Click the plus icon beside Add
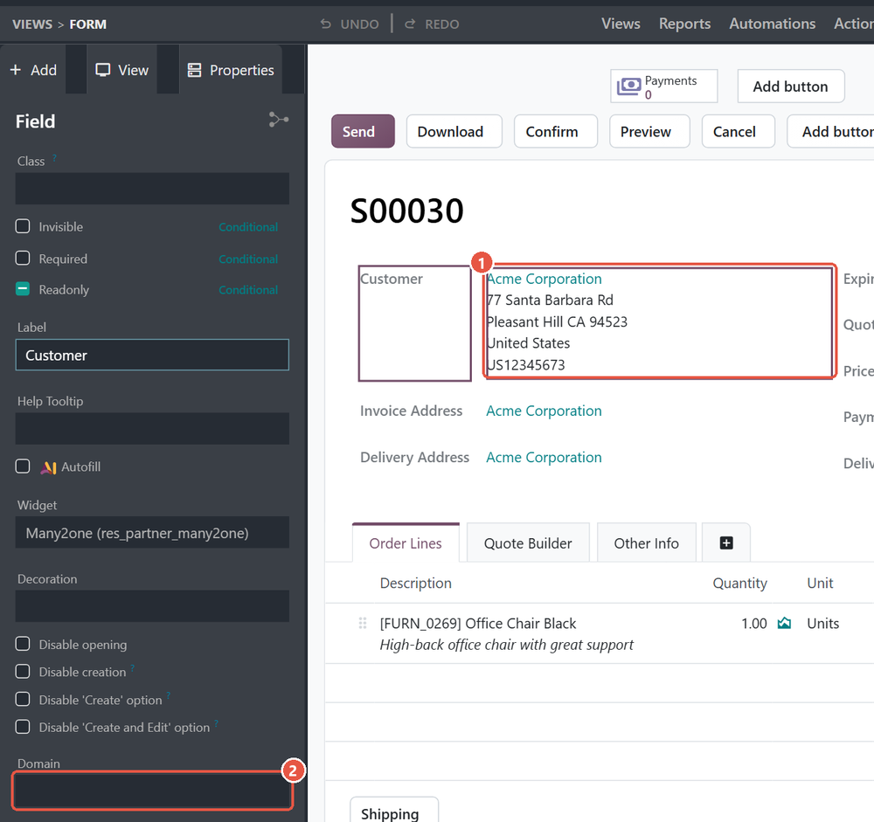The height and width of the screenshot is (822, 874). [16, 70]
